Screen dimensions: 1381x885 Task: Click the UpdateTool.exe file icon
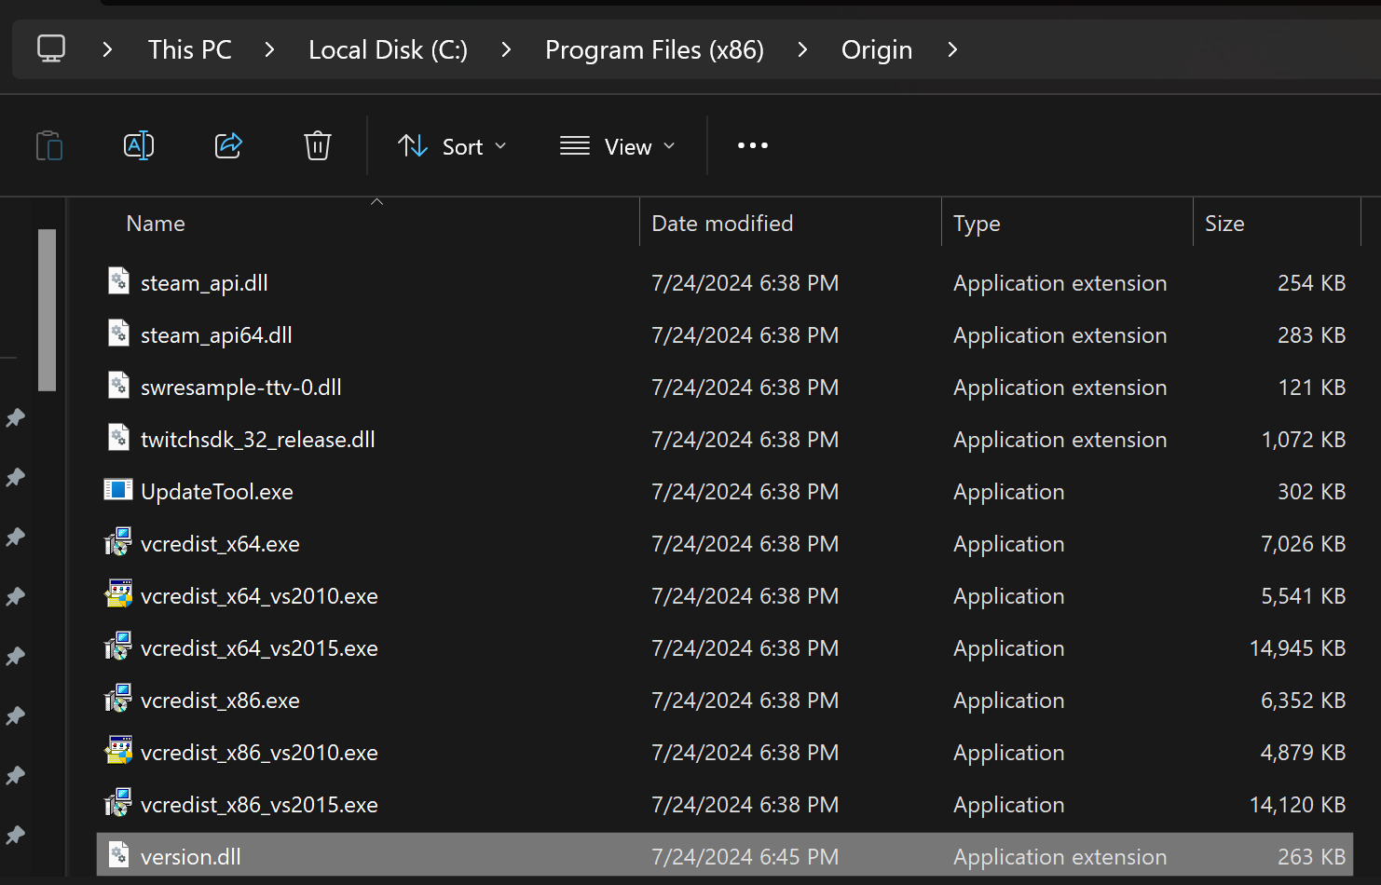[x=118, y=490]
